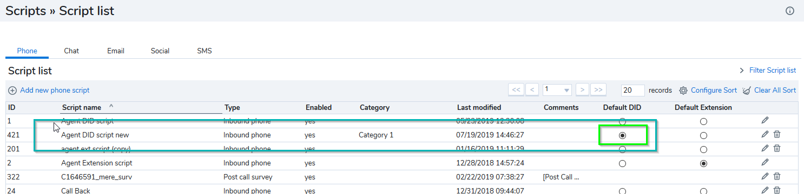Edit script Agent DID script new
The width and height of the screenshot is (804, 194).
(765, 134)
